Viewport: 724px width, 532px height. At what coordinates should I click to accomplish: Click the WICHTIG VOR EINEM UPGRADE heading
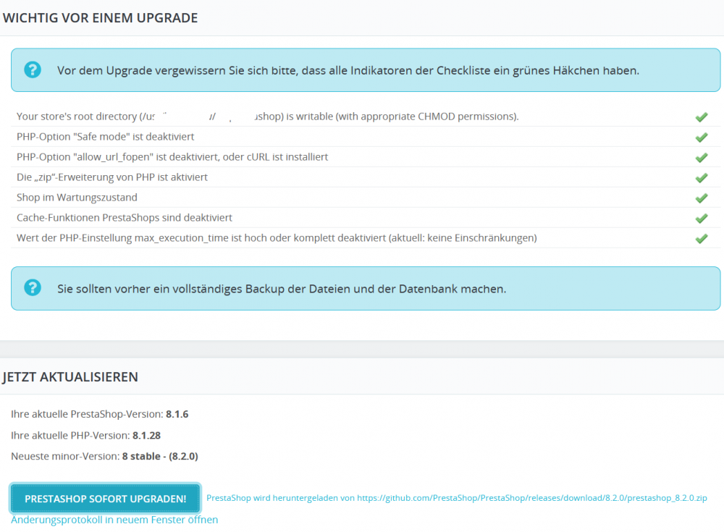point(100,18)
